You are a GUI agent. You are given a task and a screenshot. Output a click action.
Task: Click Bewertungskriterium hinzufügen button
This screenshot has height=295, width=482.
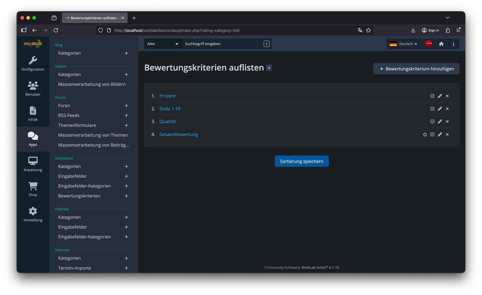click(x=416, y=69)
